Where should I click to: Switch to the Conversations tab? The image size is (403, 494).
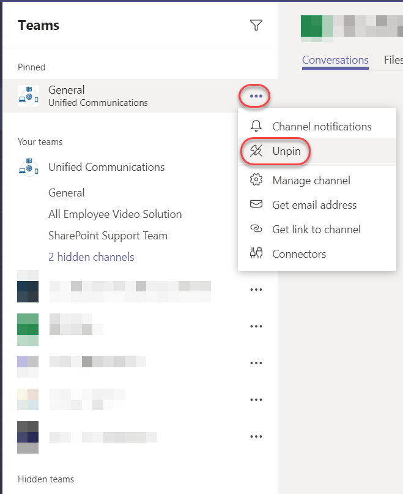(335, 60)
